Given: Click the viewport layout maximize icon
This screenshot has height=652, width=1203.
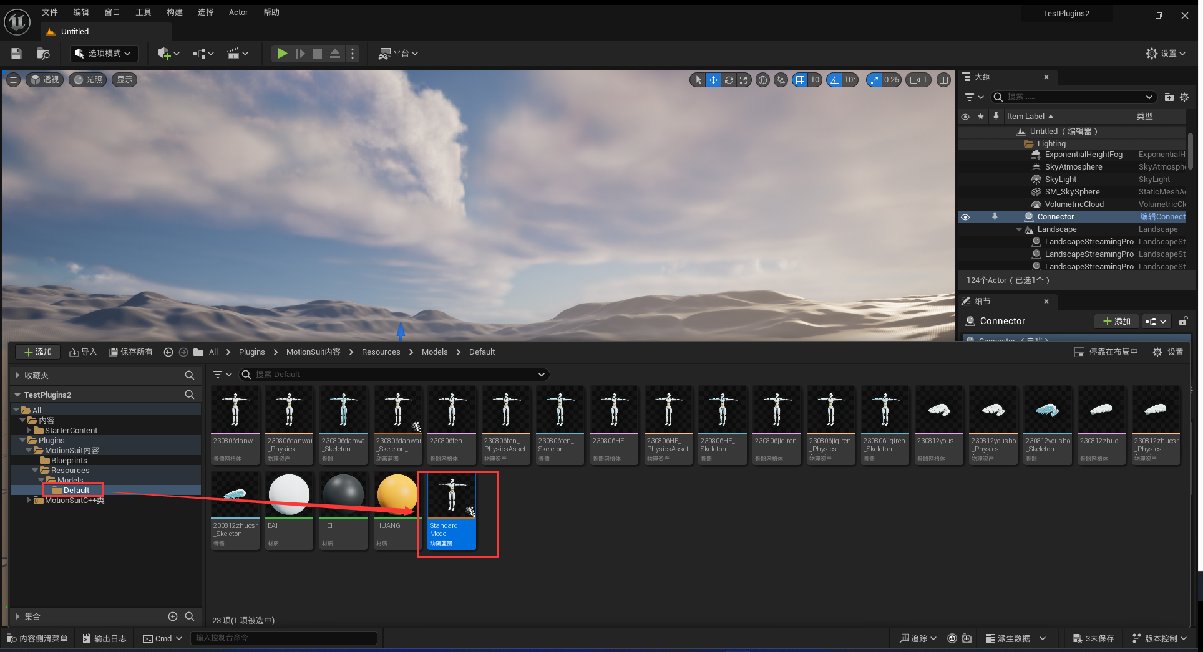Looking at the screenshot, I should tap(943, 80).
